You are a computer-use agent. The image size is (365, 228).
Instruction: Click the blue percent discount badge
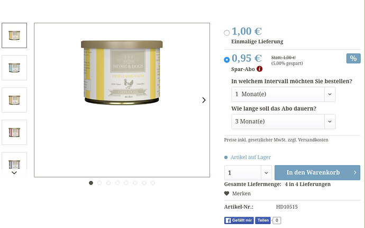tap(353, 59)
